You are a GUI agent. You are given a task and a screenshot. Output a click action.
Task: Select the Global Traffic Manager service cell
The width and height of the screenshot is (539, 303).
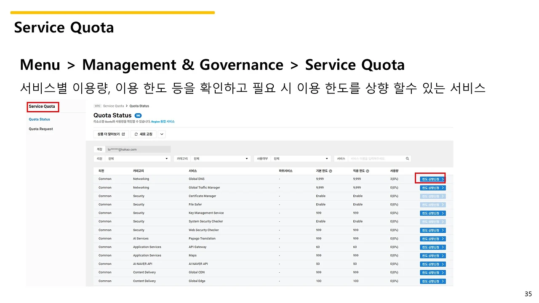point(204,188)
